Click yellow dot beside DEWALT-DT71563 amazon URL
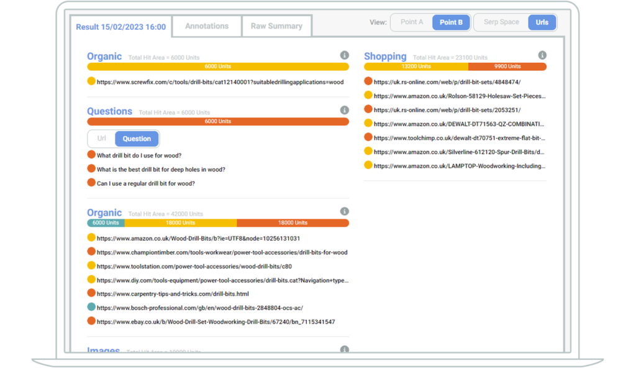 [368, 123]
